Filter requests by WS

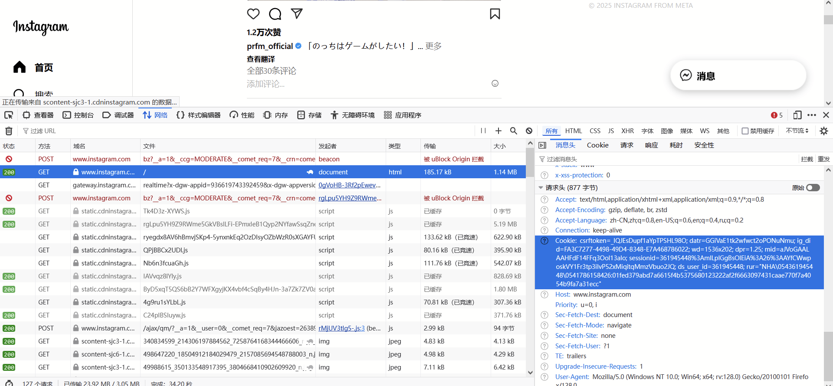point(705,131)
